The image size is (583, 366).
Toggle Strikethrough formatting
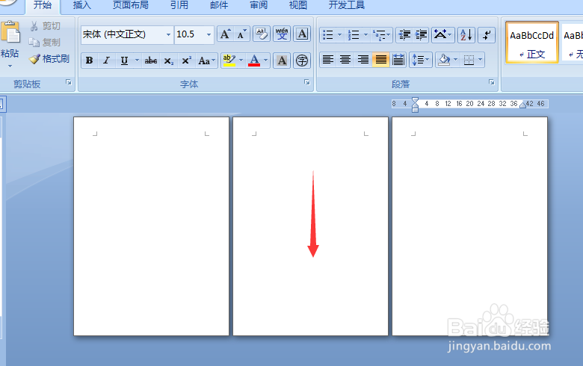[x=150, y=61]
